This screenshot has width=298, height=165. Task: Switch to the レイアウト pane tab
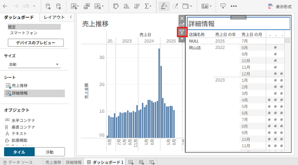[54, 17]
